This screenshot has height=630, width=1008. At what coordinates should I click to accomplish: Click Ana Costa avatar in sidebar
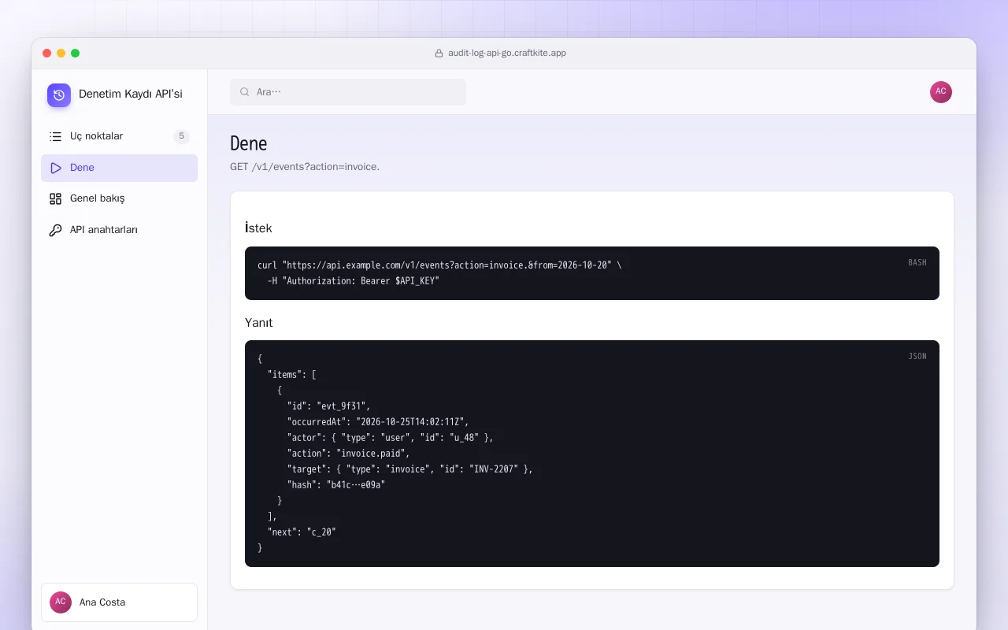[x=61, y=602]
